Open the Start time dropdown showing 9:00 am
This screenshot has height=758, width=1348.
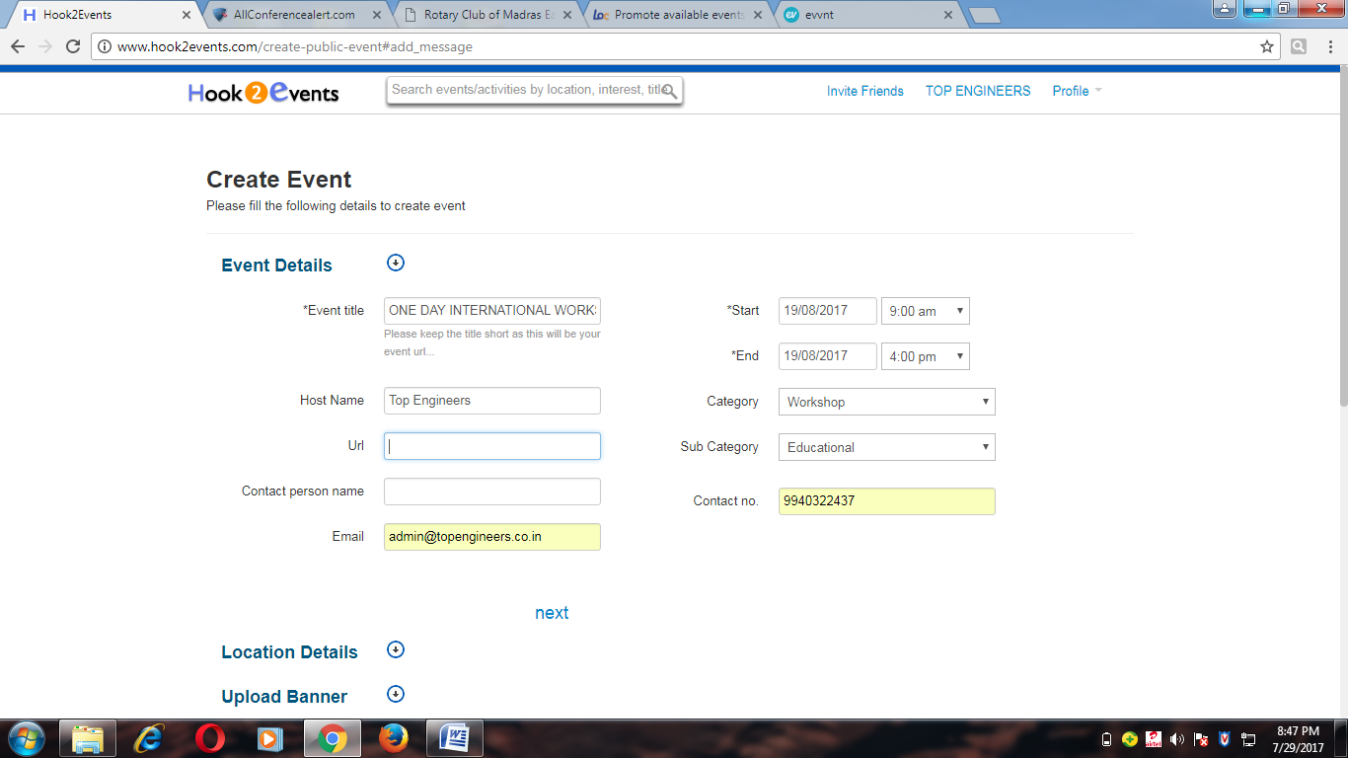pyautogui.click(x=925, y=311)
